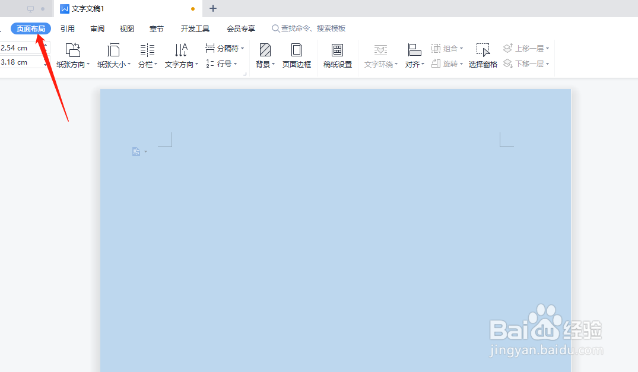The width and height of the screenshot is (638, 372).
Task: Expand the 行号 dropdown arrow
Action: tap(235, 64)
